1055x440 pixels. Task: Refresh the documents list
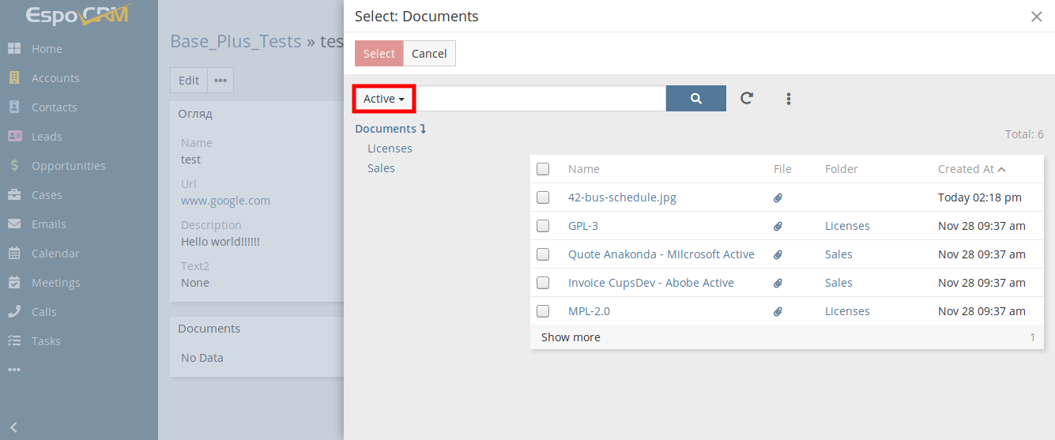tap(746, 98)
